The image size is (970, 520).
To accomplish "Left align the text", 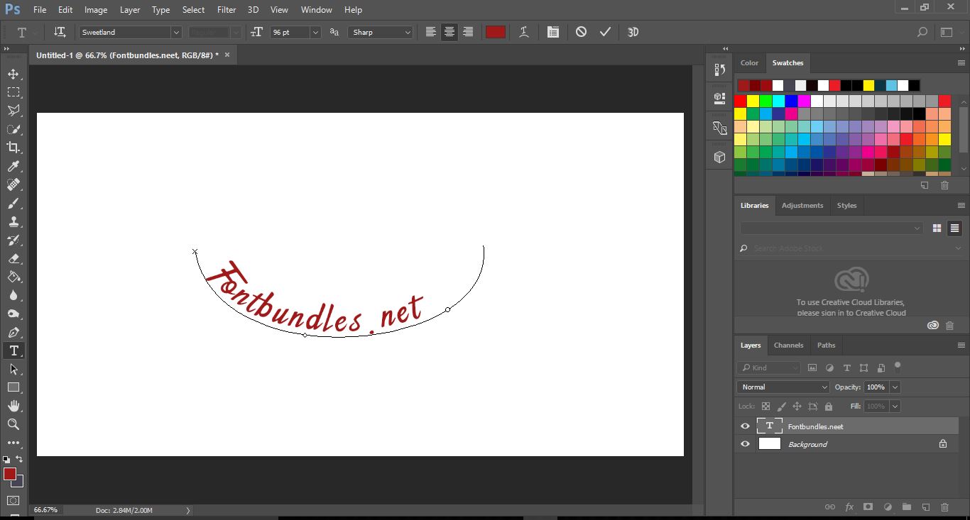I will [431, 32].
